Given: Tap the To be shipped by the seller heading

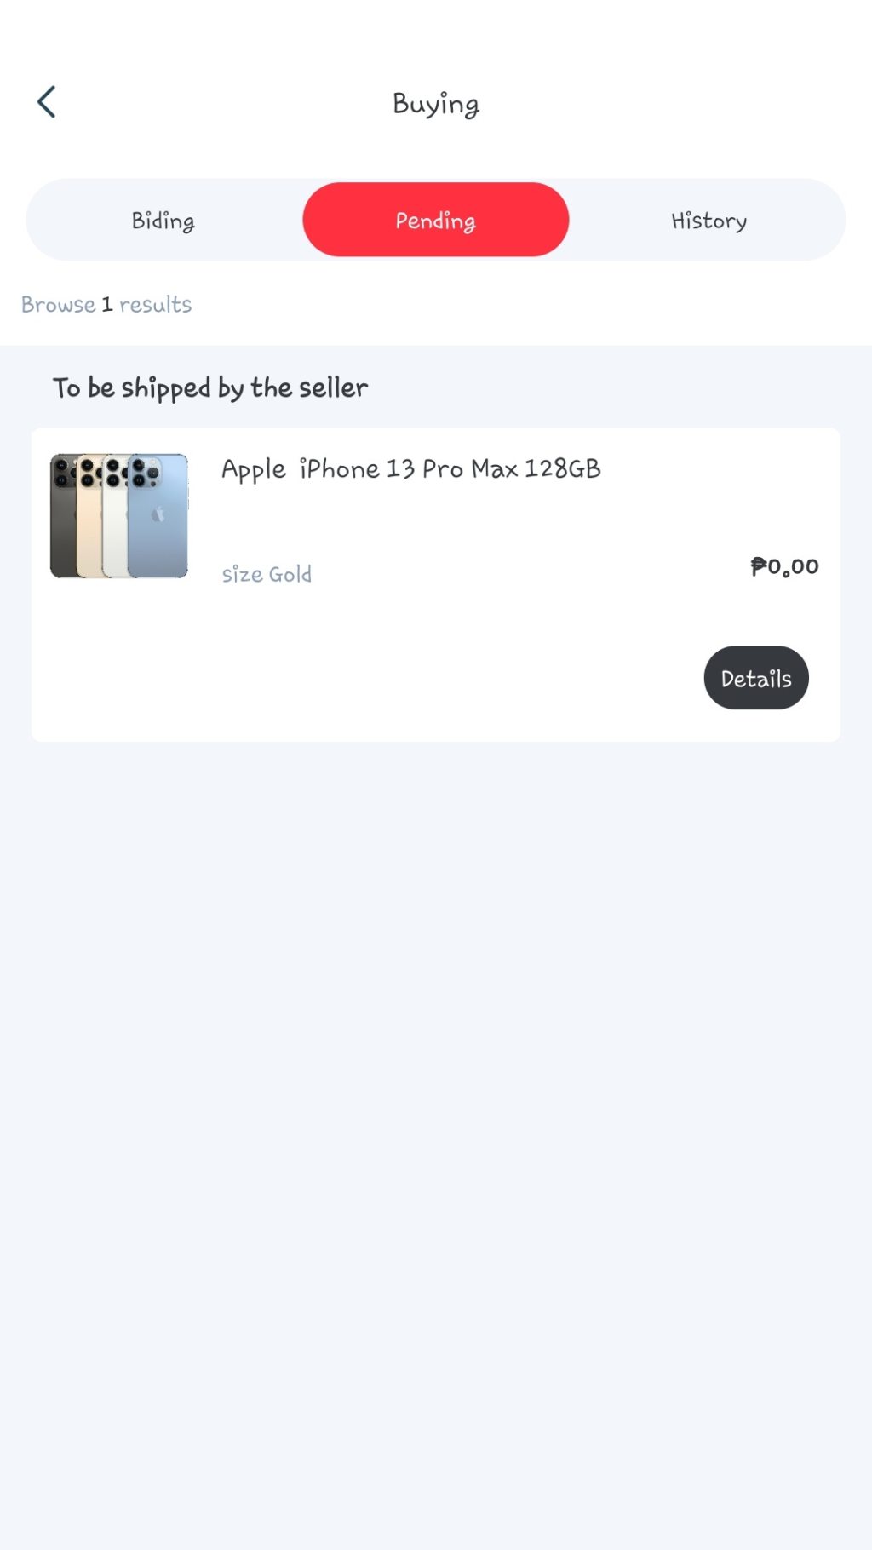Looking at the screenshot, I should pos(210,388).
